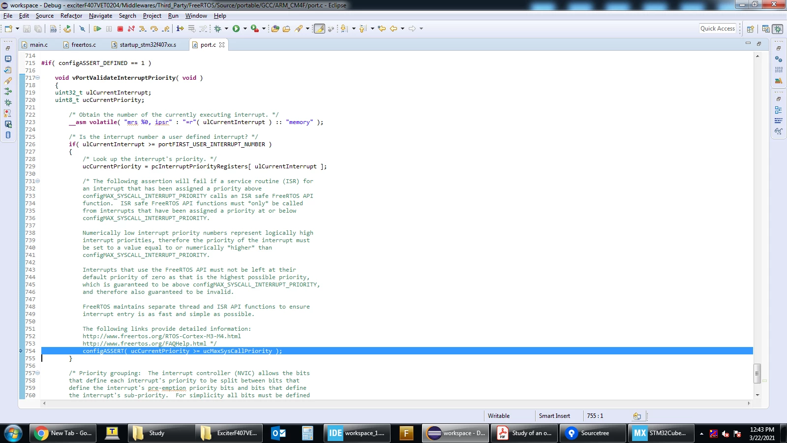This screenshot has width=787, height=443.
Task: Open the Previous Annotation dropdown arrow
Action: coord(372,29)
